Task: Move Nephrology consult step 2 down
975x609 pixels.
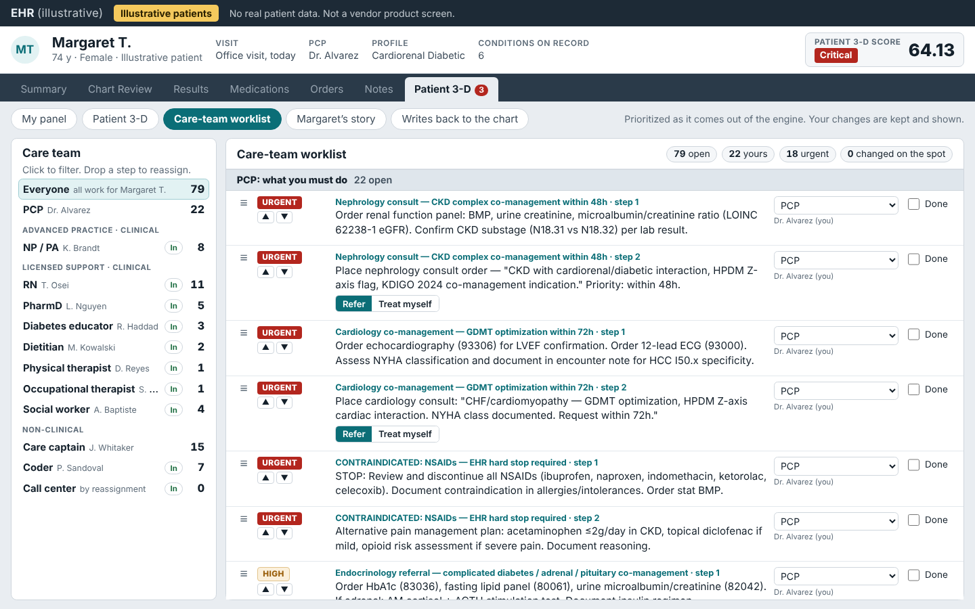Action: point(285,272)
